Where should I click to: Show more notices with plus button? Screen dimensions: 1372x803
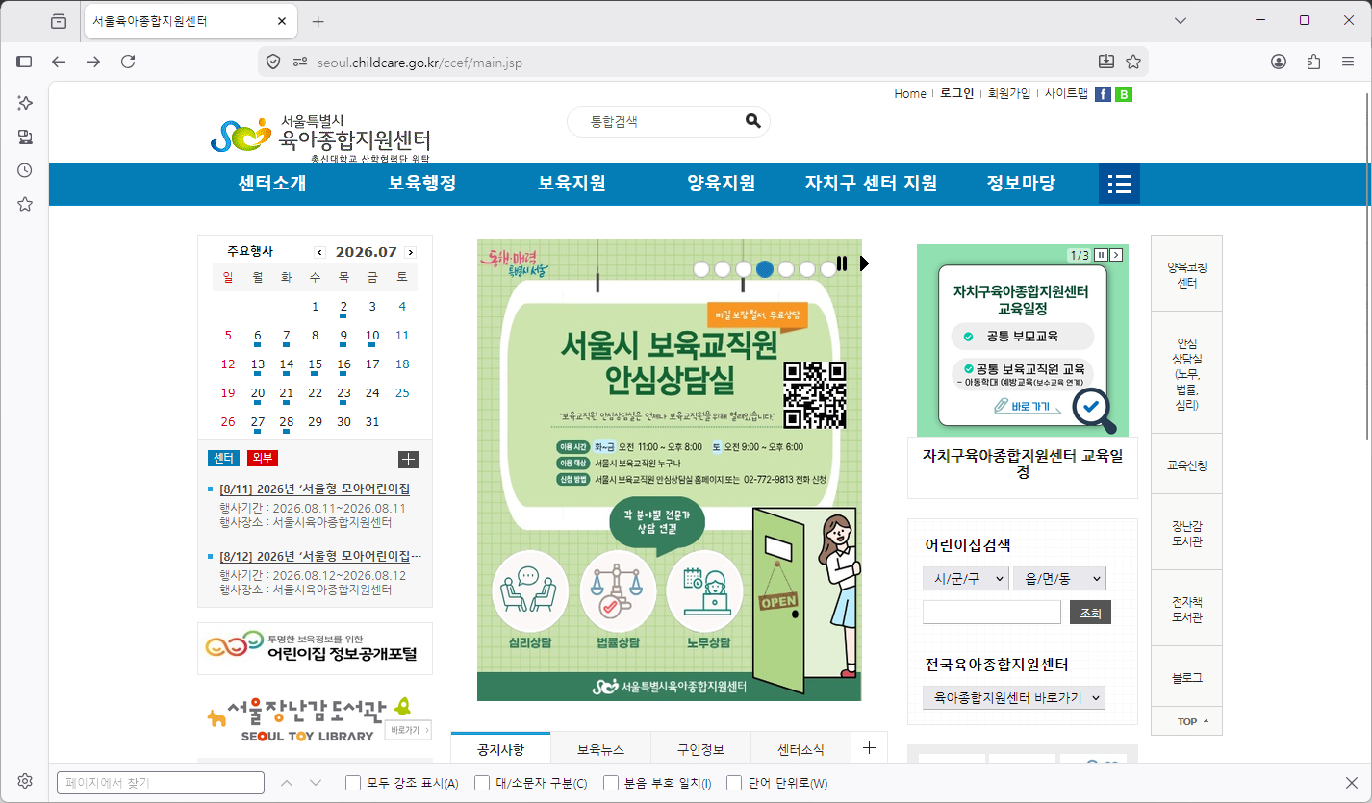[x=869, y=748]
